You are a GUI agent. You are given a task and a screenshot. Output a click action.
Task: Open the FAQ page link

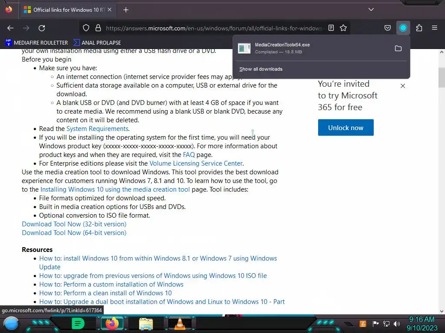coord(189,155)
